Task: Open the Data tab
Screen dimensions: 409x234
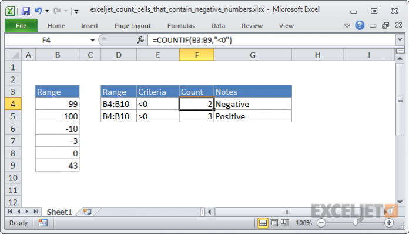Action: 218,26
